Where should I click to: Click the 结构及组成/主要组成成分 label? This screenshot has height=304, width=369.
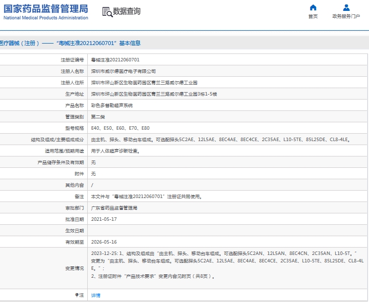pyautogui.click(x=58, y=140)
